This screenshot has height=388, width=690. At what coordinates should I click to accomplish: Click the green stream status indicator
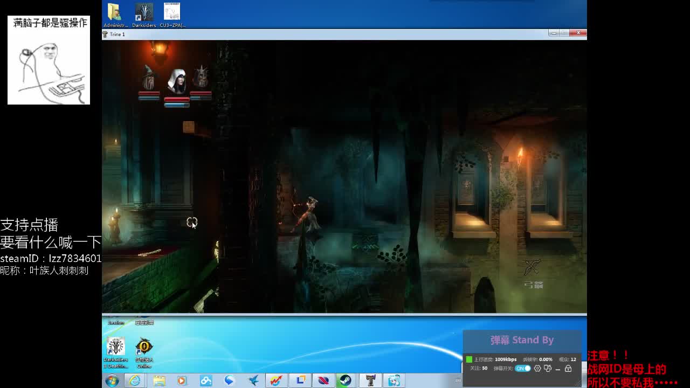pos(469,359)
